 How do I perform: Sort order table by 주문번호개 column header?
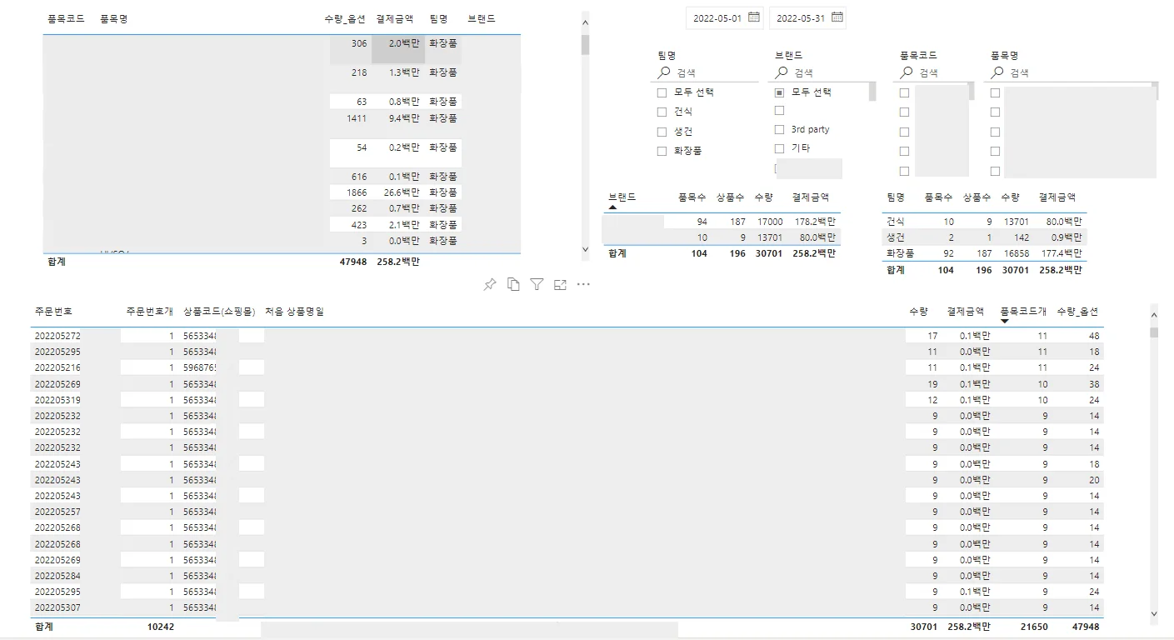[x=150, y=311]
